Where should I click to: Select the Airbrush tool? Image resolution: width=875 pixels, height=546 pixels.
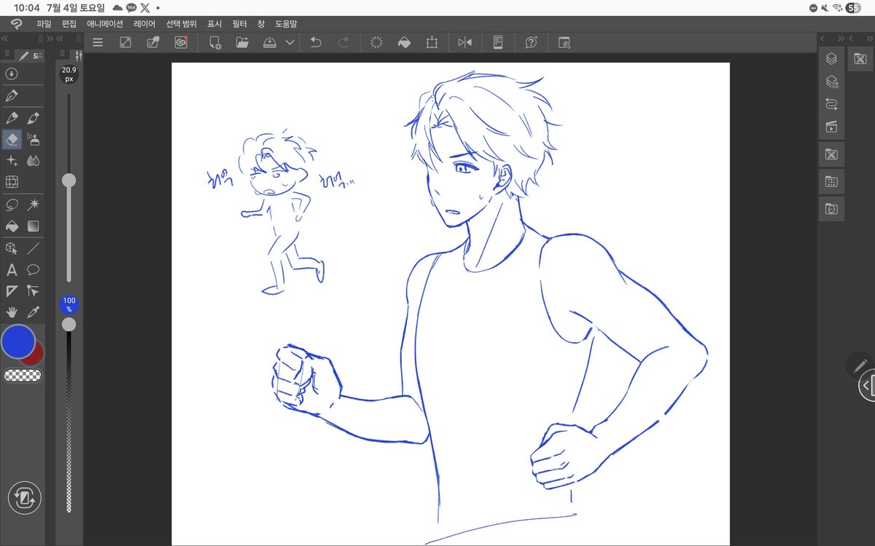coord(33,139)
